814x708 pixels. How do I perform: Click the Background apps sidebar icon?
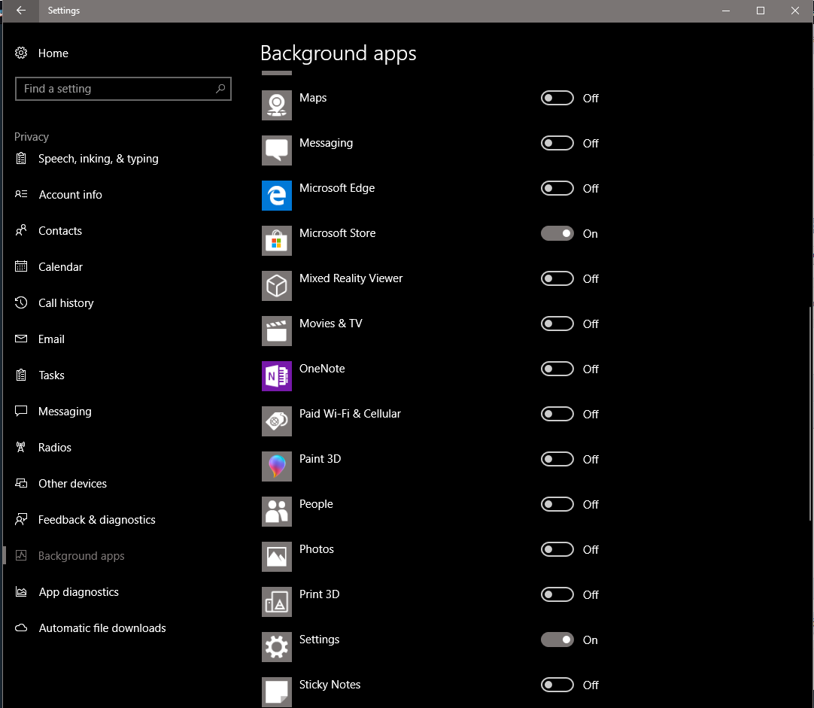click(x=21, y=555)
